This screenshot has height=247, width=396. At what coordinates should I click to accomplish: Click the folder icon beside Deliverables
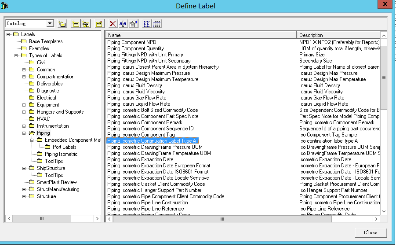pyautogui.click(x=32, y=84)
